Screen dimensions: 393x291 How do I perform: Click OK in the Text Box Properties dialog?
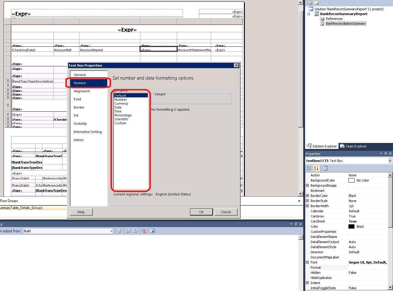[x=201, y=212]
